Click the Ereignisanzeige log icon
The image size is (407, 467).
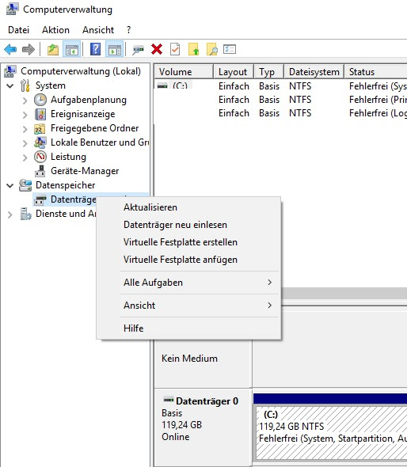[x=40, y=114]
